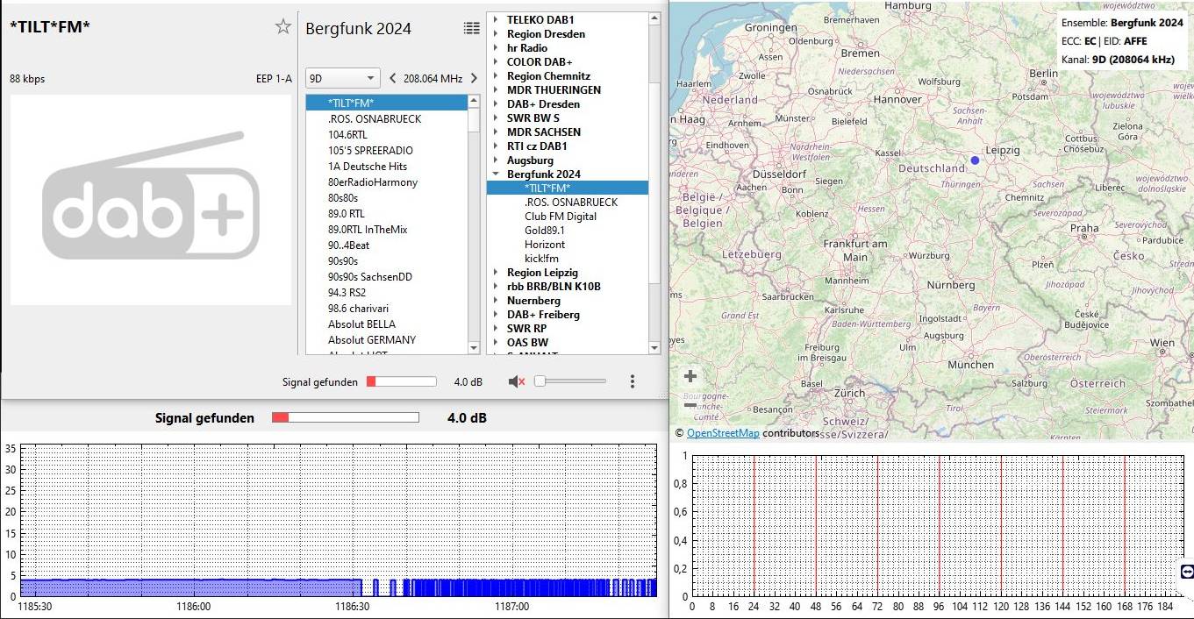Step to the previous channel frequency
Viewport: 1194px width, 619px height.
392,78
